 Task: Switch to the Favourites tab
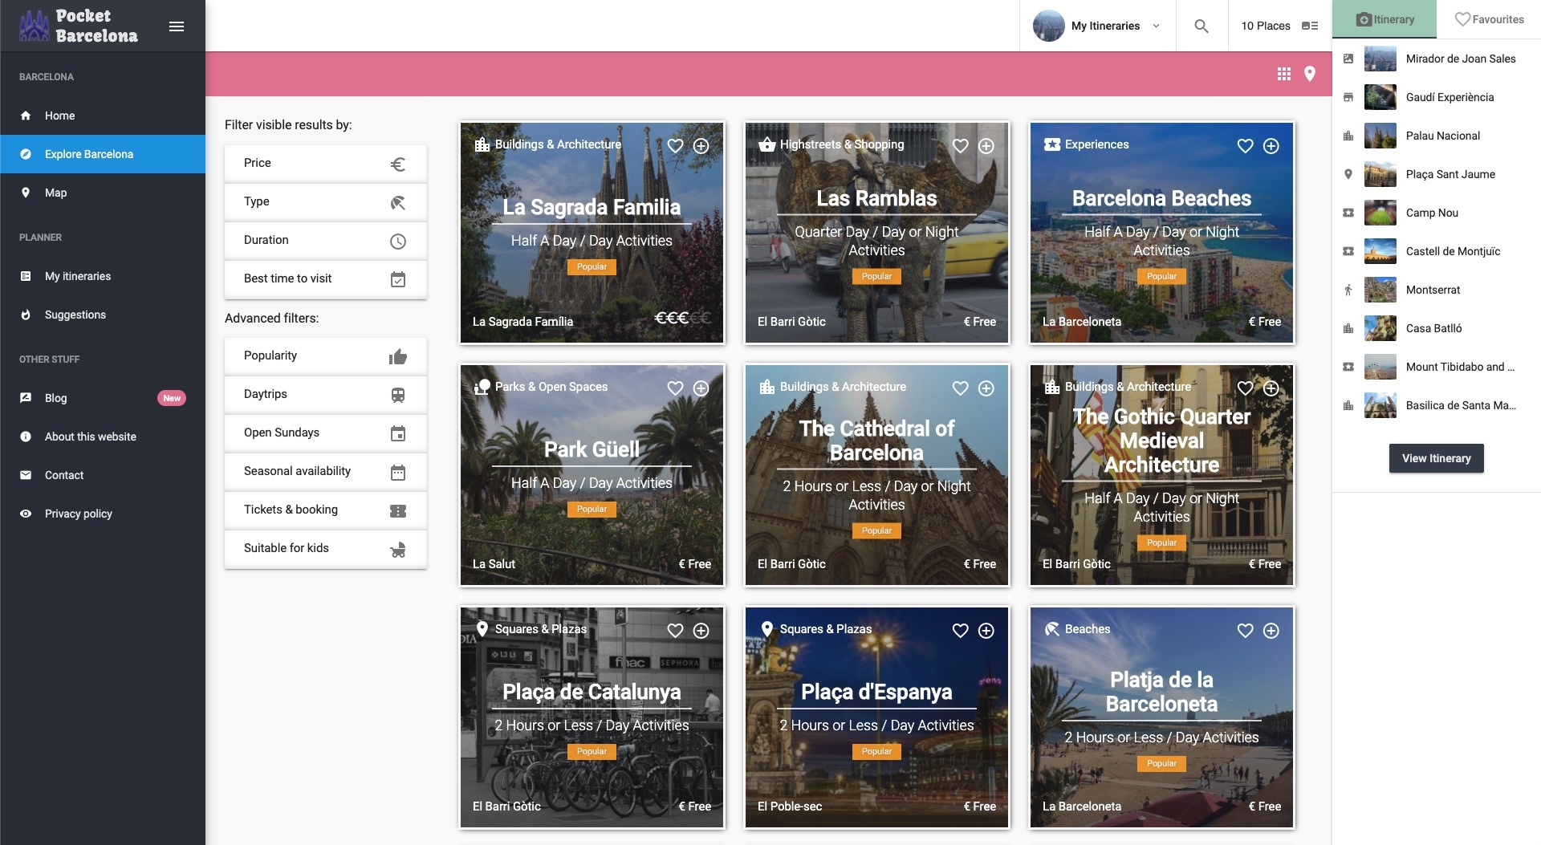tap(1489, 19)
